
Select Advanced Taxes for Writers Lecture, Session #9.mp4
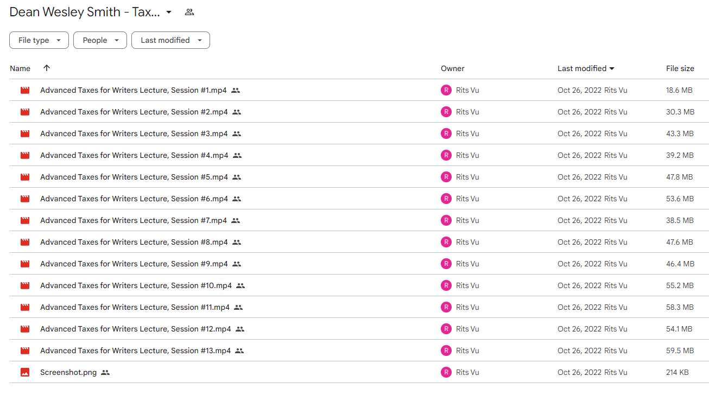134,264
